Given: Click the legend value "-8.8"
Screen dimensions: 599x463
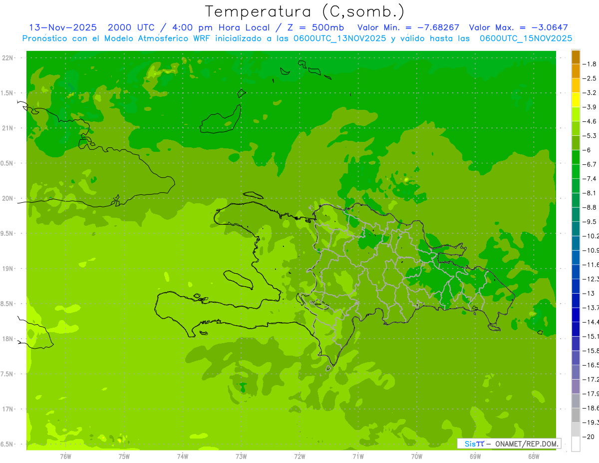Looking at the screenshot, I should coord(590,207).
